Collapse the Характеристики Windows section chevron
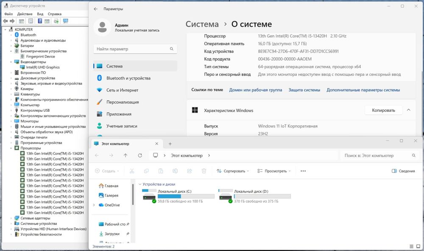Image resolution: width=424 pixels, height=251 pixels. pos(409,110)
